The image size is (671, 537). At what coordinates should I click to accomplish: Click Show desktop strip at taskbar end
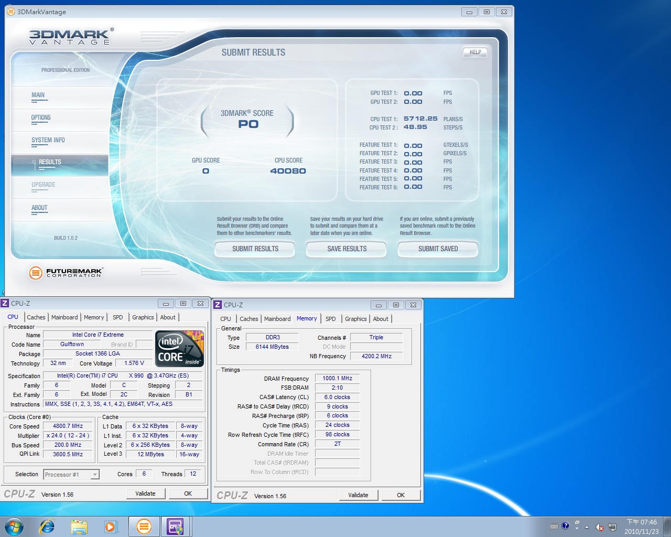pyautogui.click(x=667, y=527)
